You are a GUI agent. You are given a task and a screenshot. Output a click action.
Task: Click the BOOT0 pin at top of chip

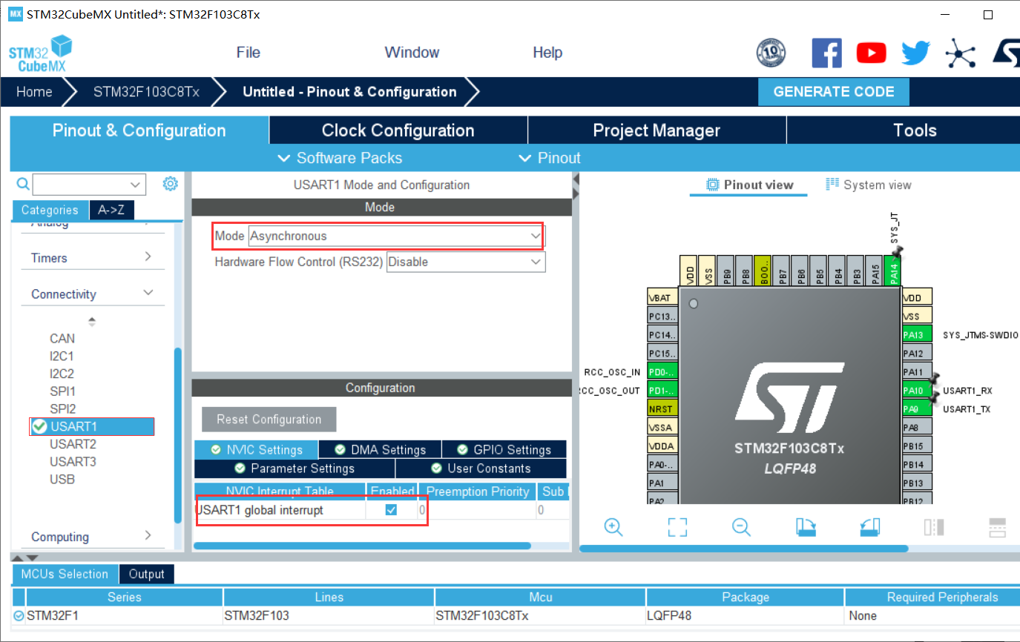tap(763, 271)
